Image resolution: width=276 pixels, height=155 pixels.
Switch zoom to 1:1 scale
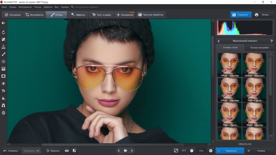pos(184,151)
